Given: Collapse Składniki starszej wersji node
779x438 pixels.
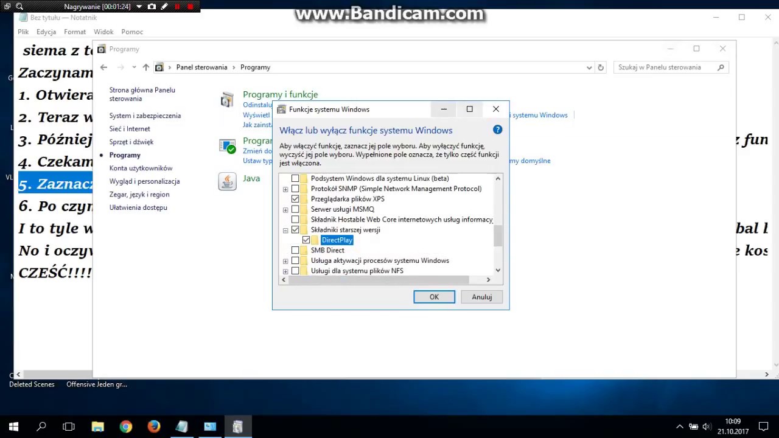Looking at the screenshot, I should click(x=285, y=231).
